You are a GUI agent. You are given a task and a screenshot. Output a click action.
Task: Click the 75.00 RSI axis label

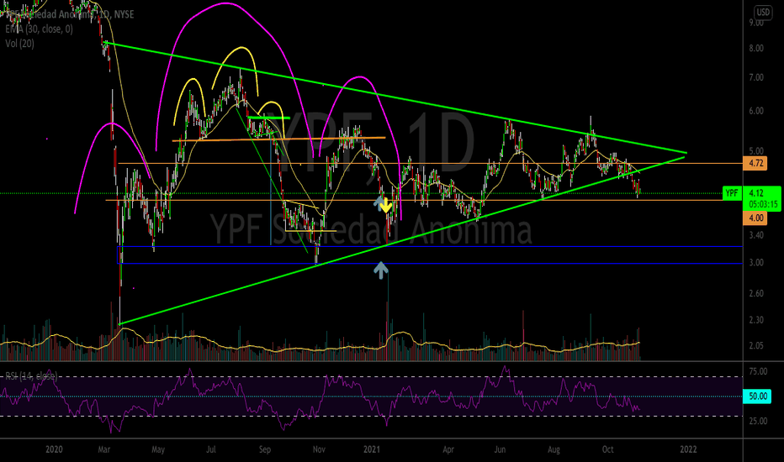758,371
